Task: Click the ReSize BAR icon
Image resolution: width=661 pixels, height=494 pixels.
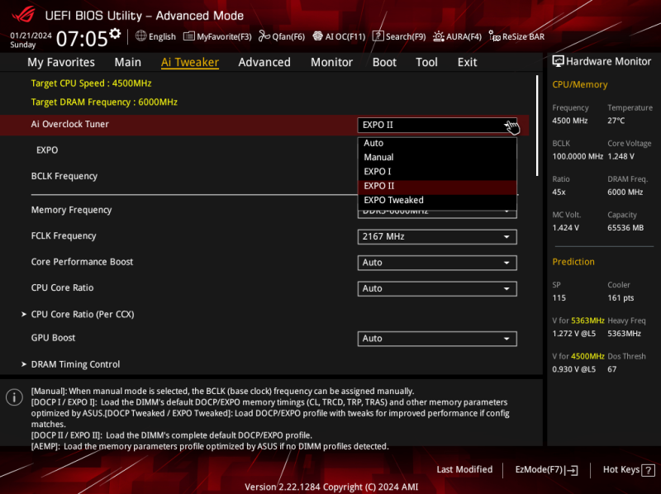Action: (x=494, y=36)
